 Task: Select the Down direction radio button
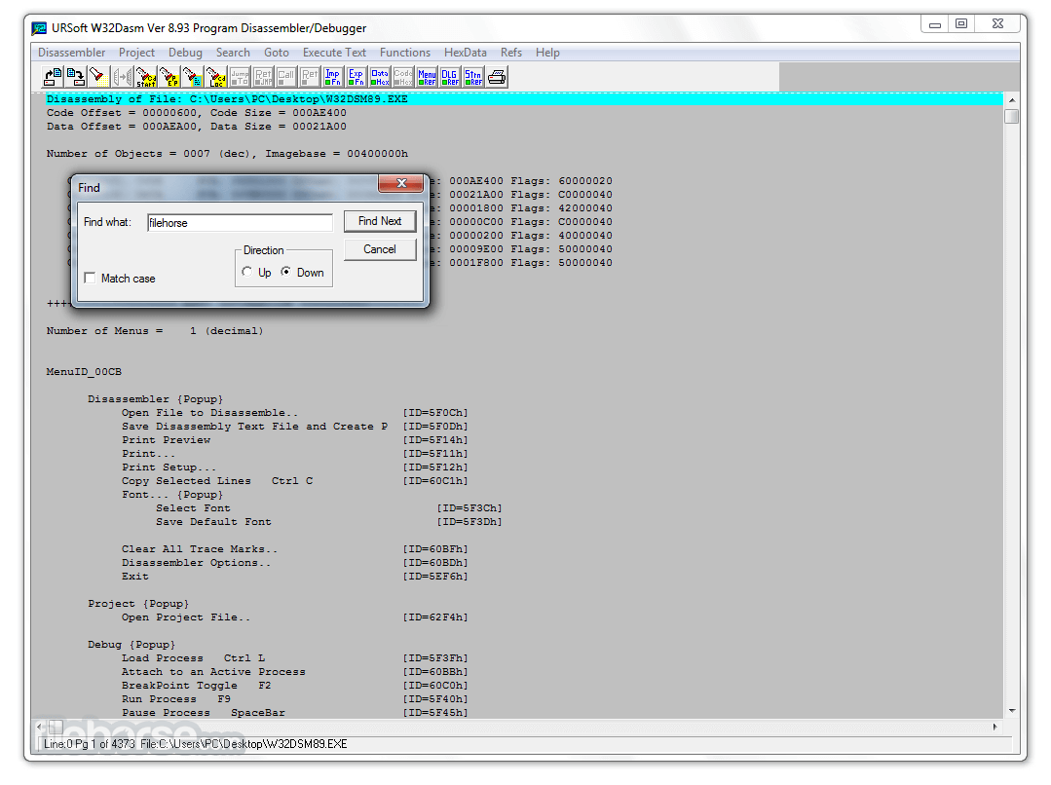pyautogui.click(x=286, y=272)
